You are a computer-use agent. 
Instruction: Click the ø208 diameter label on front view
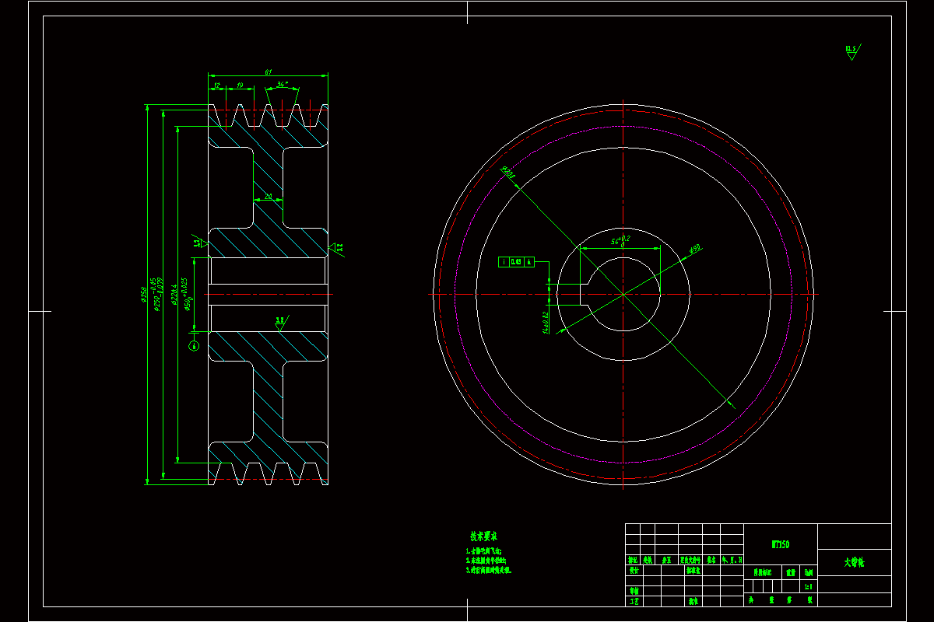pos(508,172)
